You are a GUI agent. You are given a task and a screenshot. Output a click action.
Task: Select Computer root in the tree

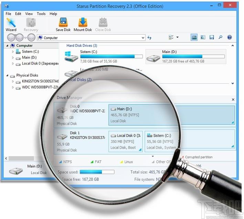(24, 45)
